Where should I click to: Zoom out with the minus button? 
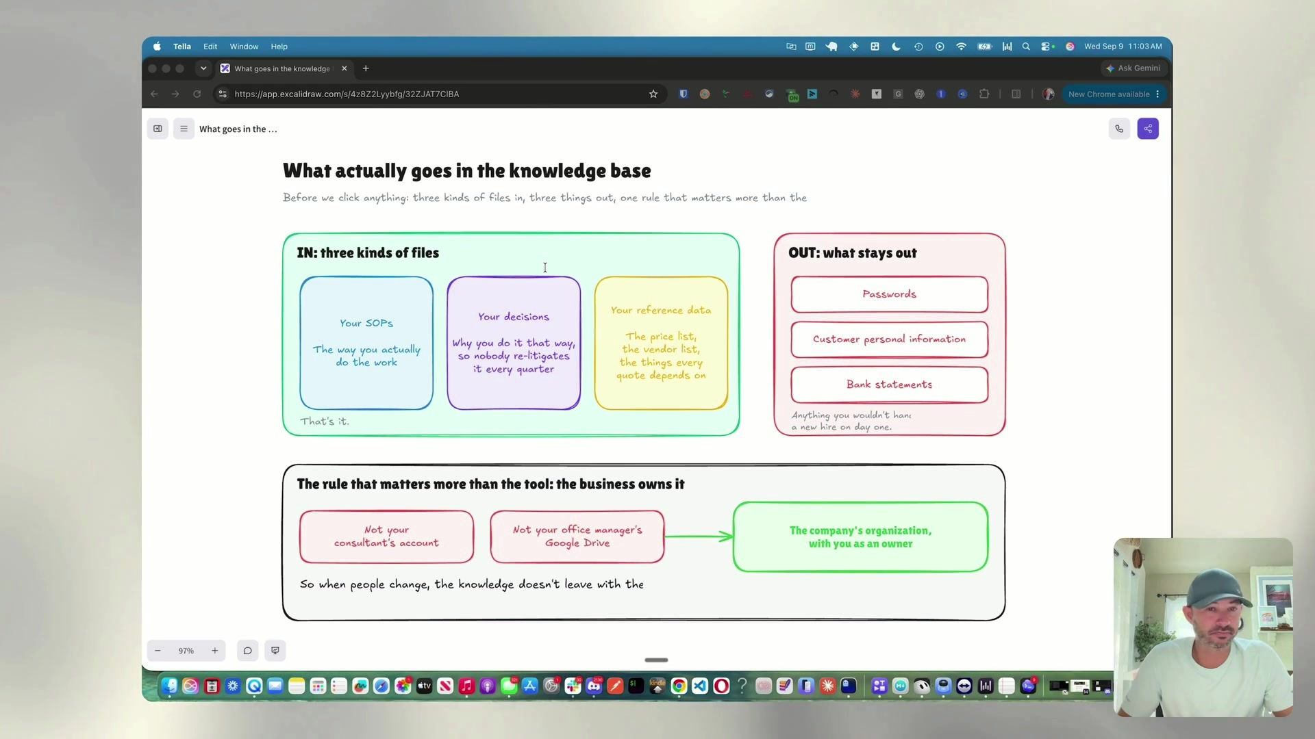click(x=158, y=651)
